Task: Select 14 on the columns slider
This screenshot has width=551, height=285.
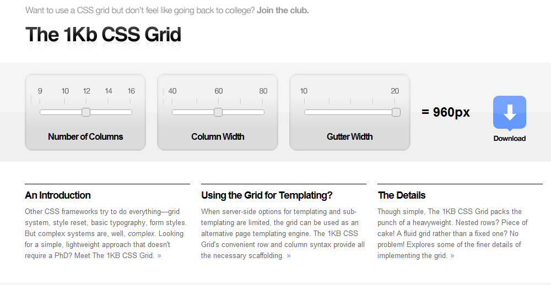Action: pyautogui.click(x=108, y=112)
